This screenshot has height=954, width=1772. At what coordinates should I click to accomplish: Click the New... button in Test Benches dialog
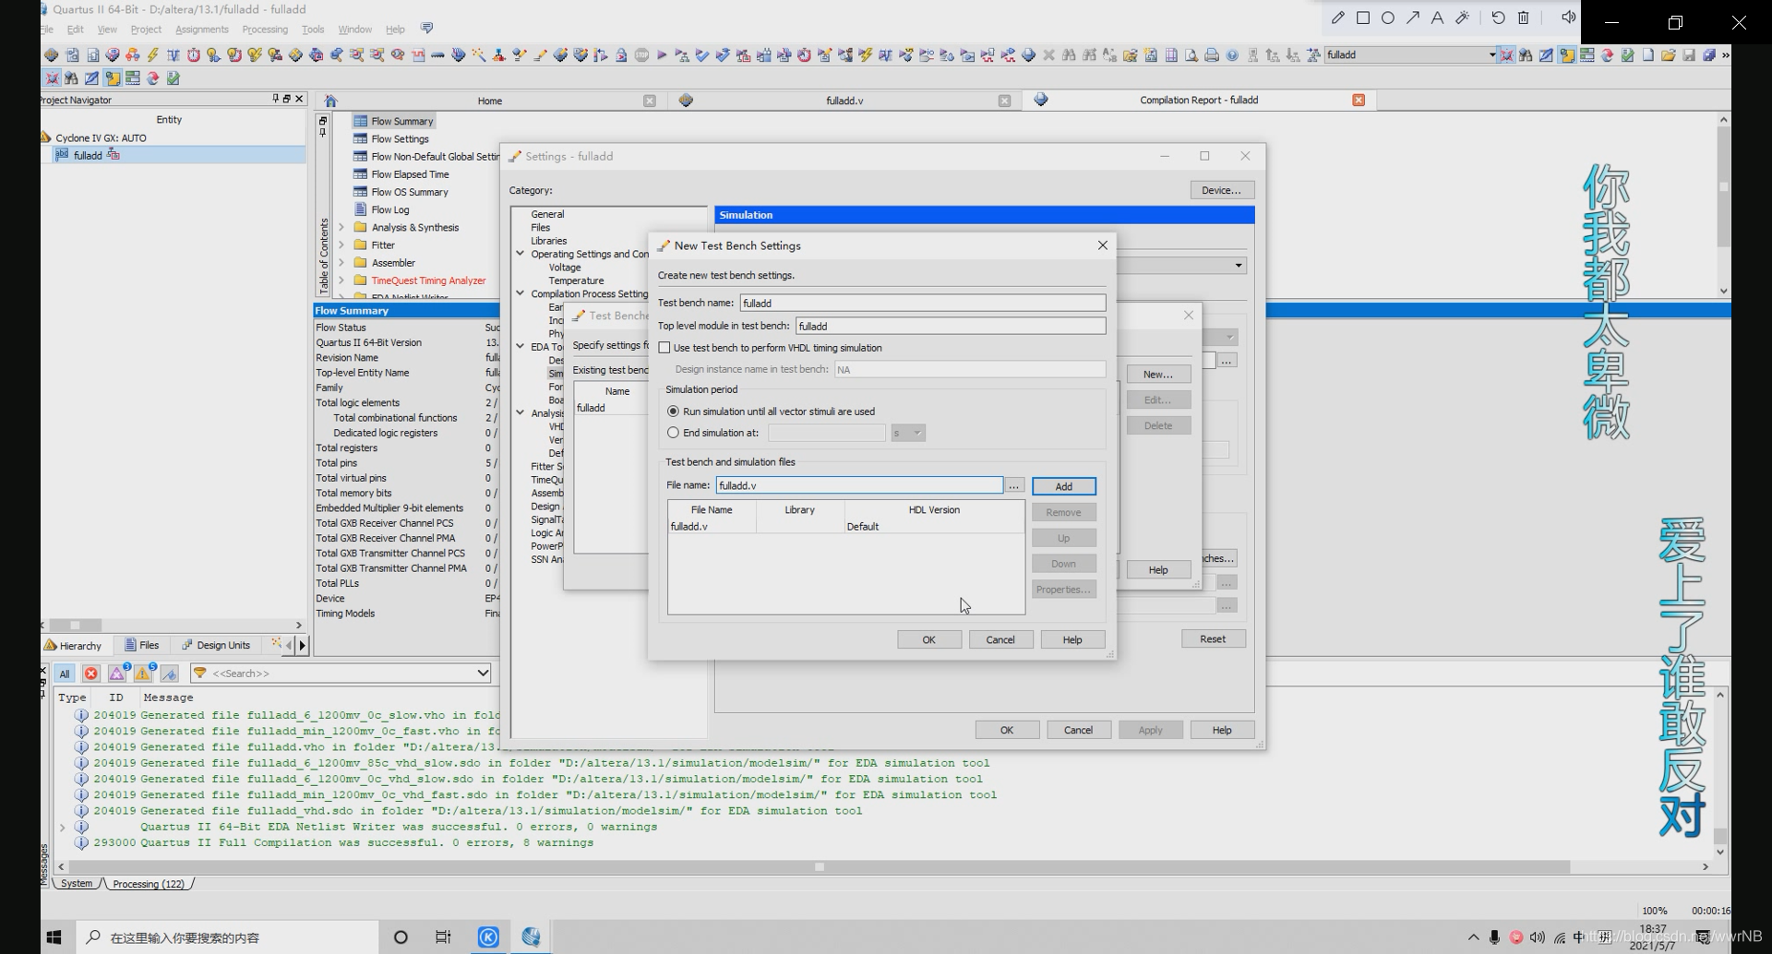(1157, 375)
